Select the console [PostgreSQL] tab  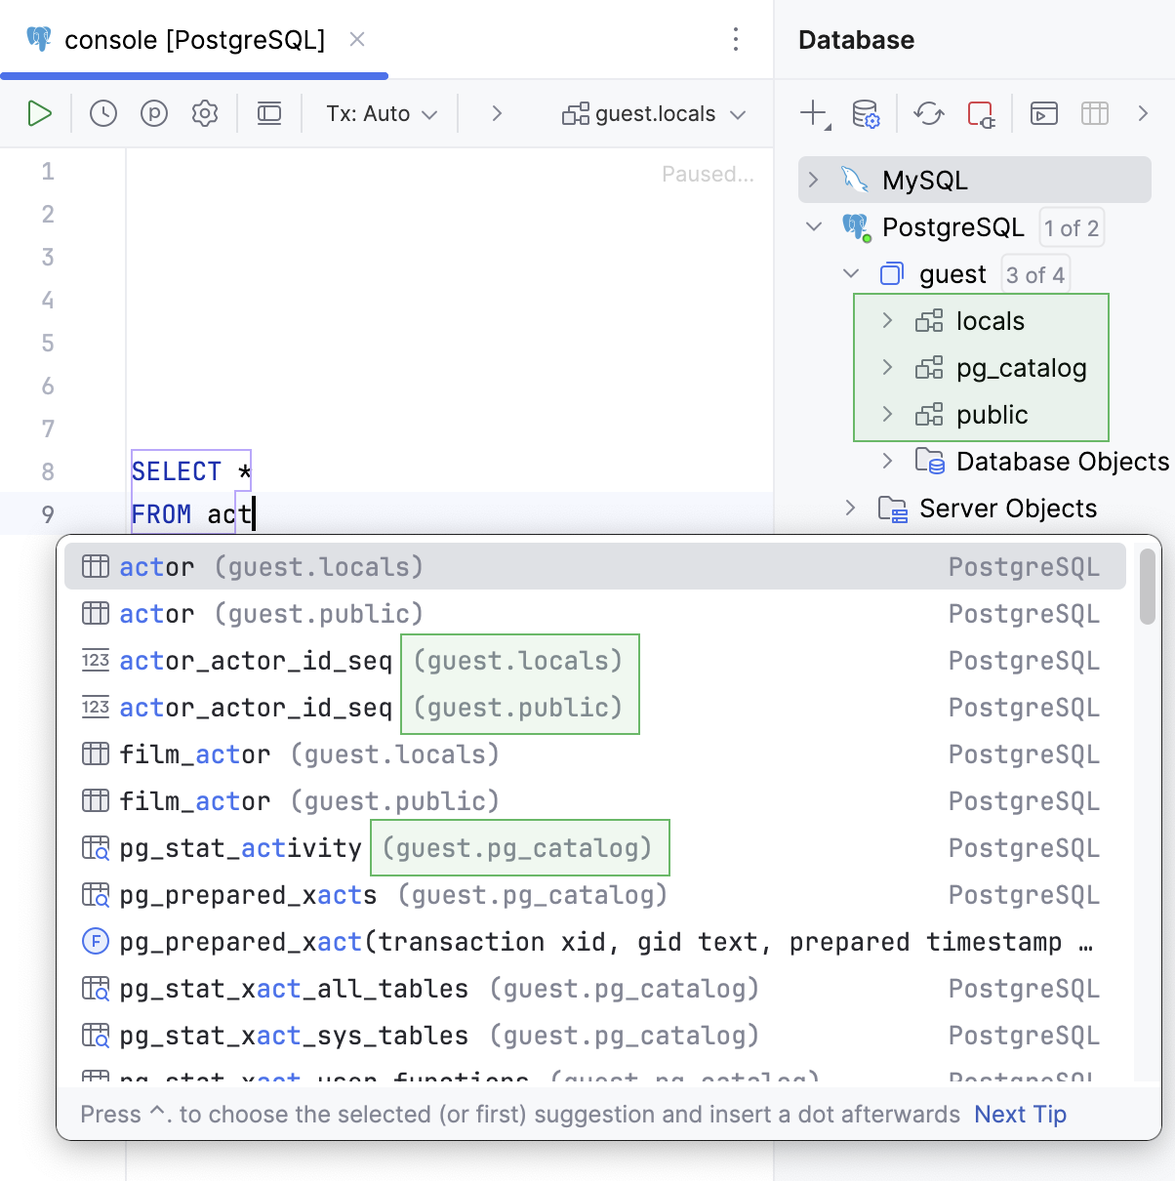[x=194, y=40]
